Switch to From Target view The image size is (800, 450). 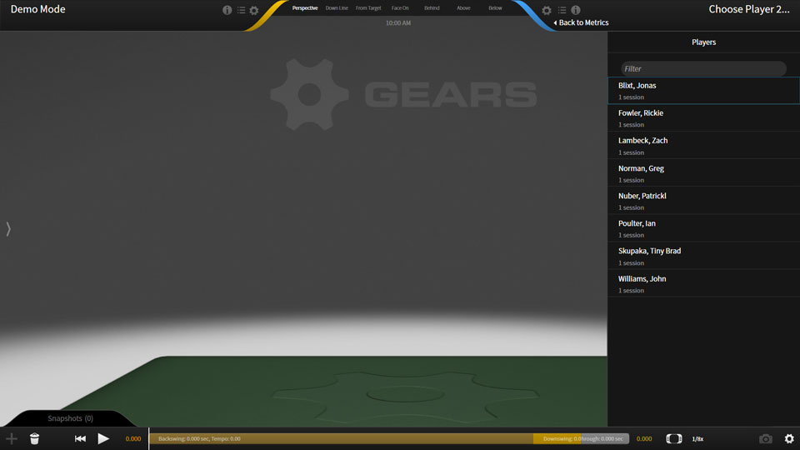coord(368,8)
